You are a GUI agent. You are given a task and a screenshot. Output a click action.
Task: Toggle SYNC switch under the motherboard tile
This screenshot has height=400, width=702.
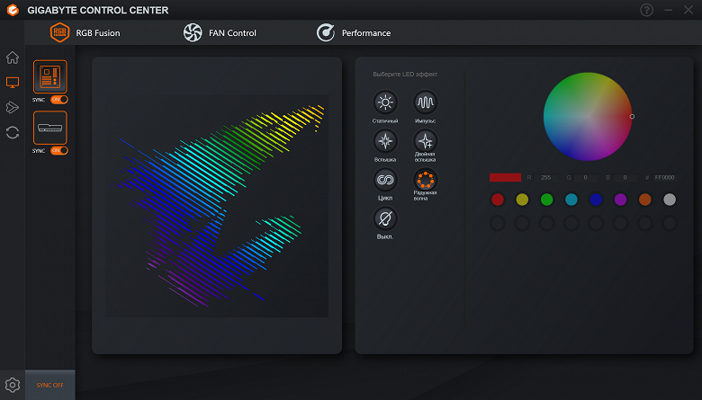coord(59,100)
